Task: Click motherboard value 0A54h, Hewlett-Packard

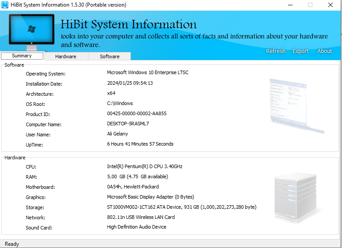Action: 133,187
